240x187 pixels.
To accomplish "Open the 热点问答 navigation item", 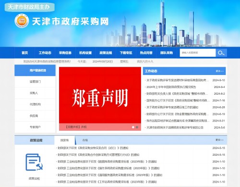I will pos(146,53).
